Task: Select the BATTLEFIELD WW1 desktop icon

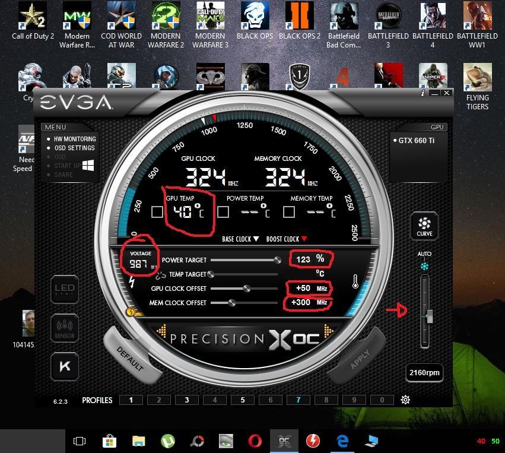Action: click(x=477, y=25)
